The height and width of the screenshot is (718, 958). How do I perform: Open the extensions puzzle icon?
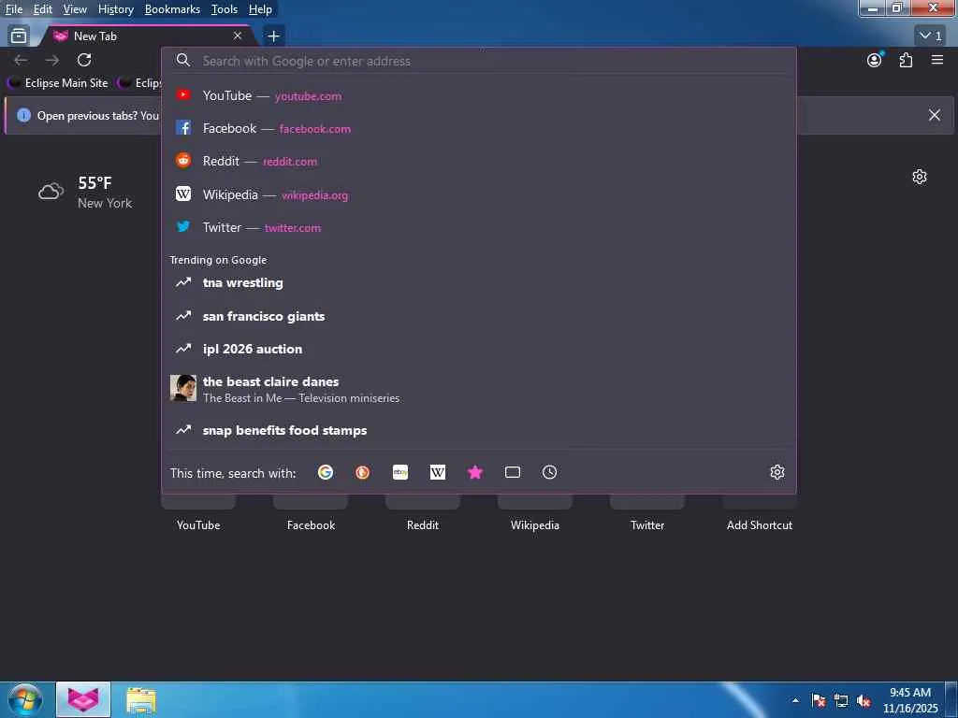tap(906, 60)
